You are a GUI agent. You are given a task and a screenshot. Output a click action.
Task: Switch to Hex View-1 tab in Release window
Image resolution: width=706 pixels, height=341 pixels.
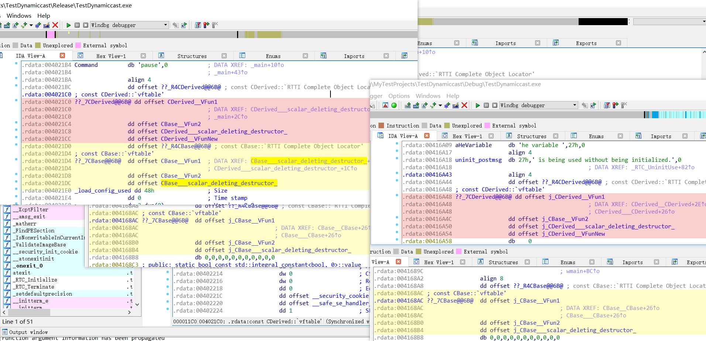[111, 56]
